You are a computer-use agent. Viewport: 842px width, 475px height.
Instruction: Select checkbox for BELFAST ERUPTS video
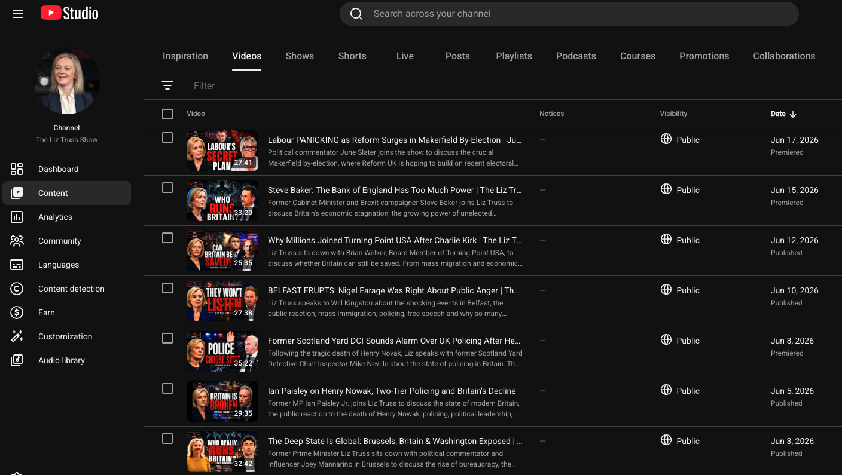pyautogui.click(x=167, y=288)
